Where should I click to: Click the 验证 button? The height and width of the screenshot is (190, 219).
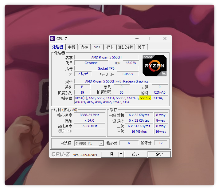(136, 154)
